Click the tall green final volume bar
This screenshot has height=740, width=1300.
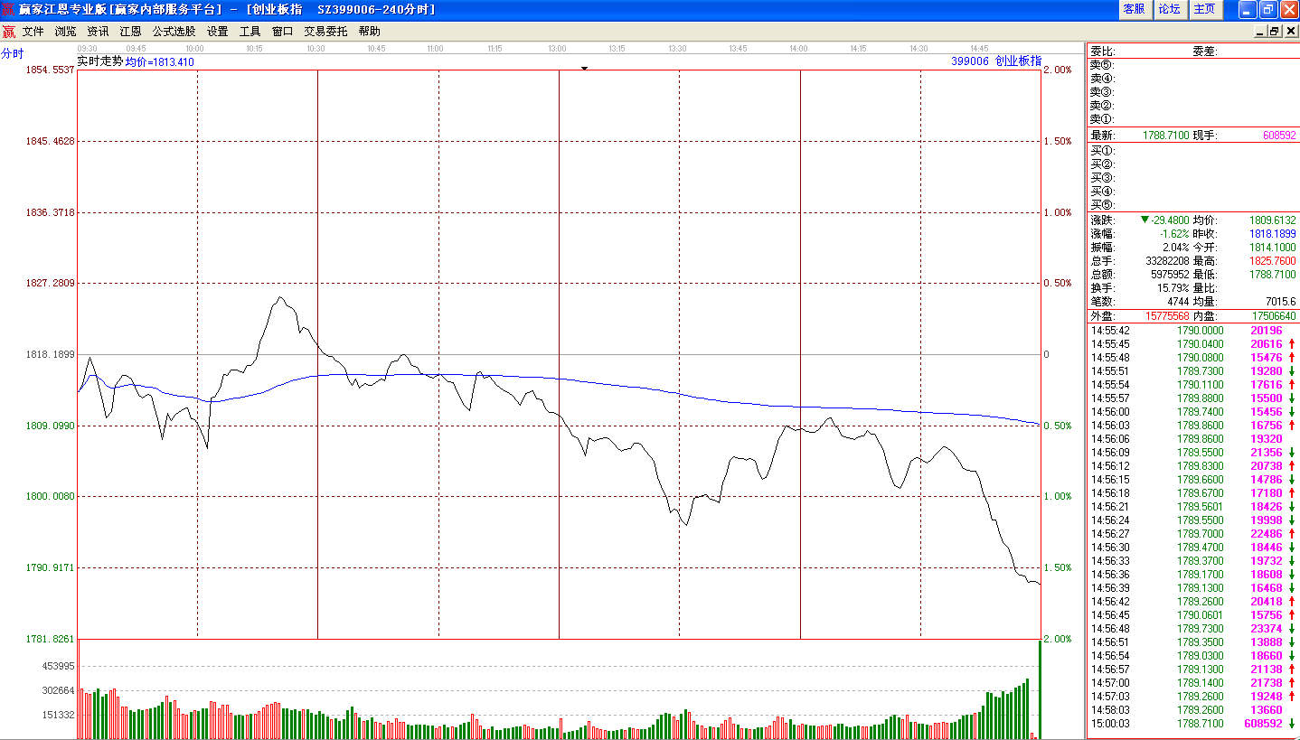tap(1040, 688)
